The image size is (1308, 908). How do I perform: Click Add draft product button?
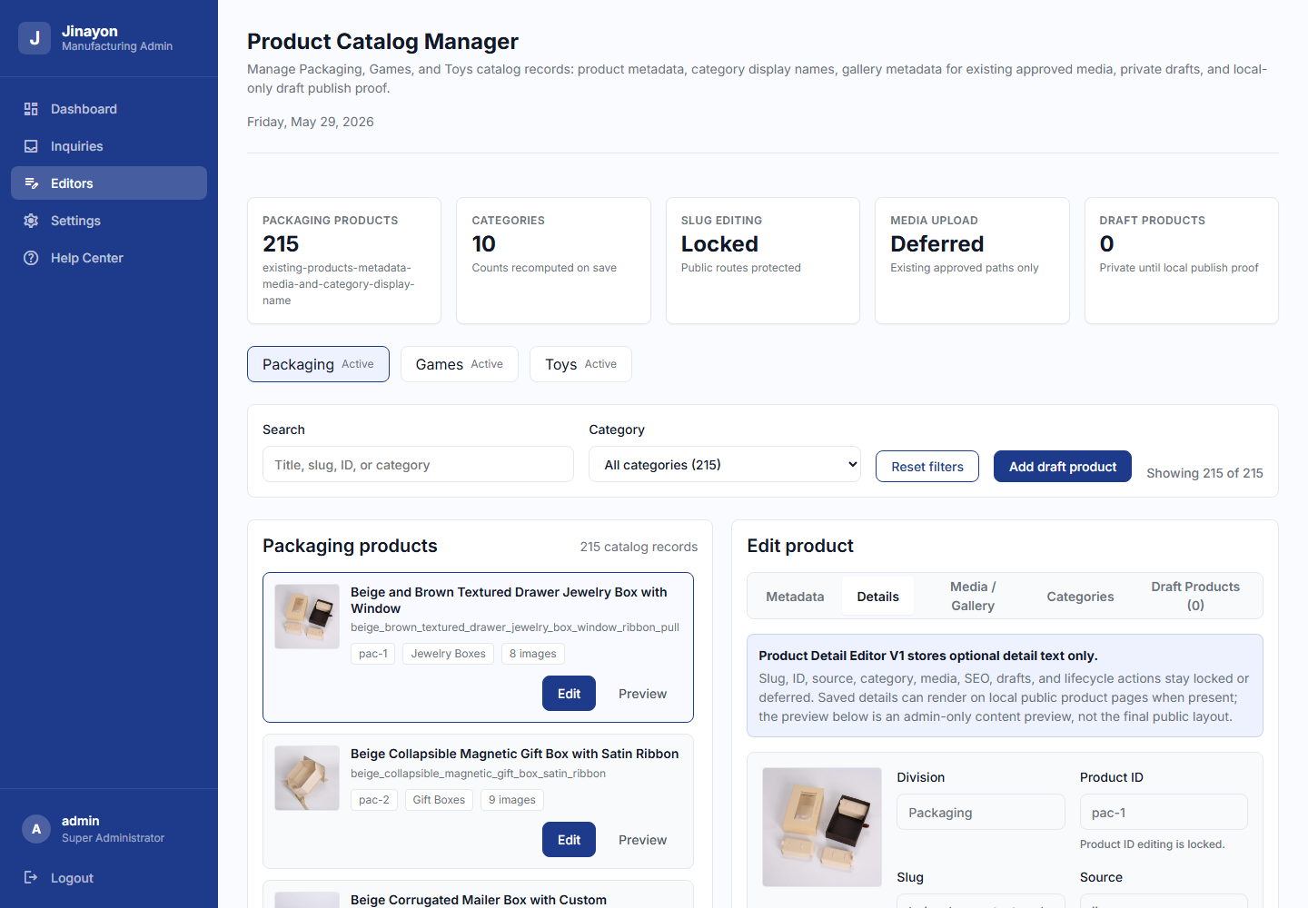click(x=1063, y=466)
